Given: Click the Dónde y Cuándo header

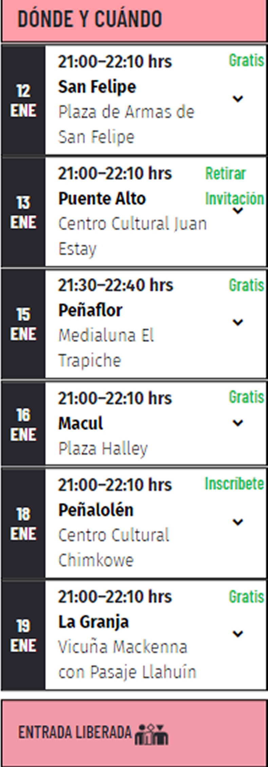Looking at the screenshot, I should pos(90,19).
